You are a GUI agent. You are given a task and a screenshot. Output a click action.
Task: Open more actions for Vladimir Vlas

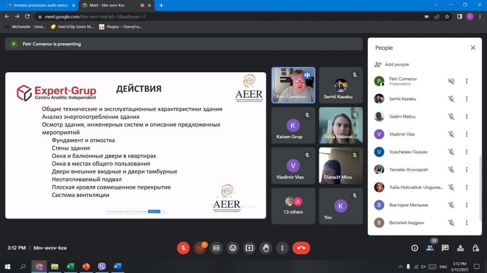[x=466, y=134]
